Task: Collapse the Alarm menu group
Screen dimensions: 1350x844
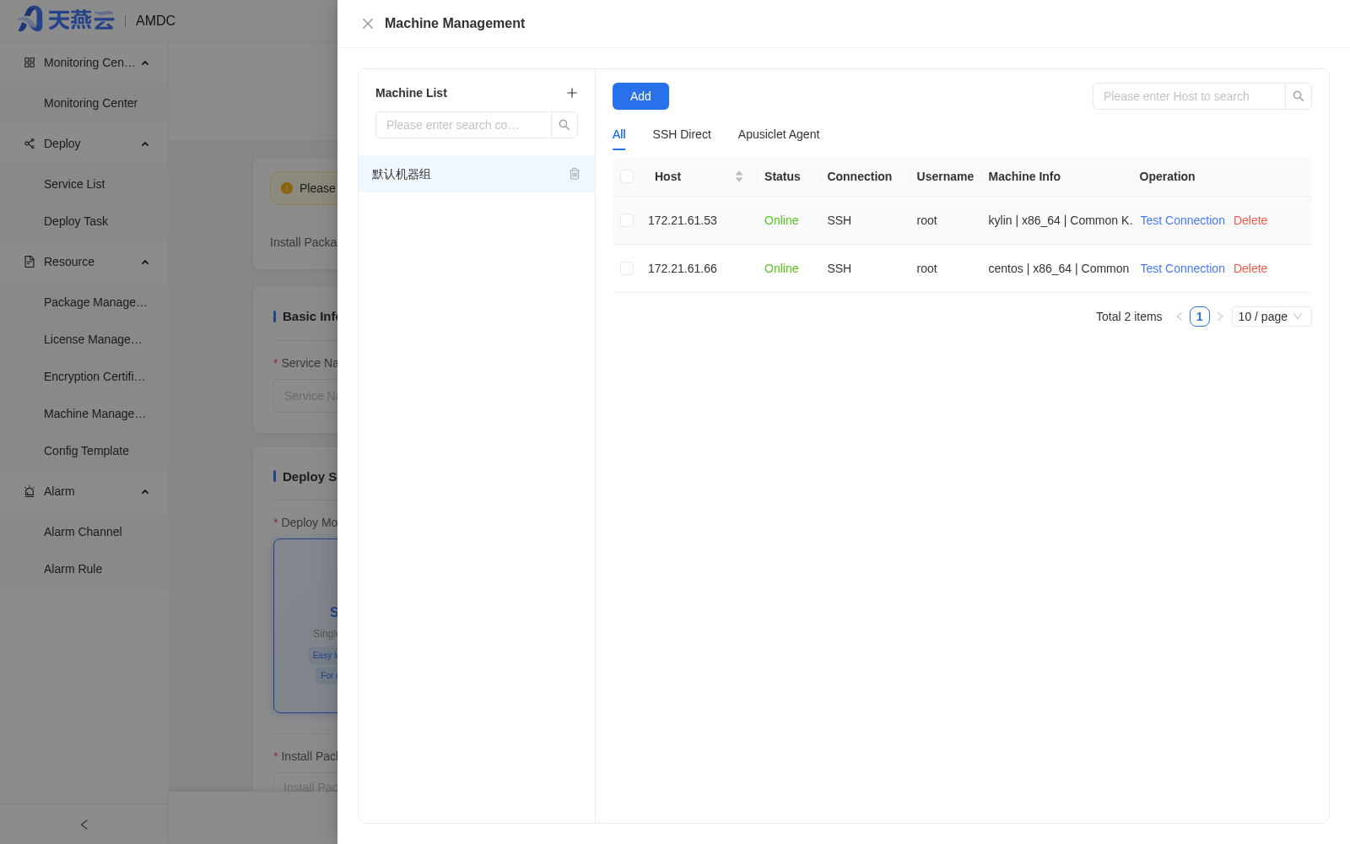Action: 145,492
